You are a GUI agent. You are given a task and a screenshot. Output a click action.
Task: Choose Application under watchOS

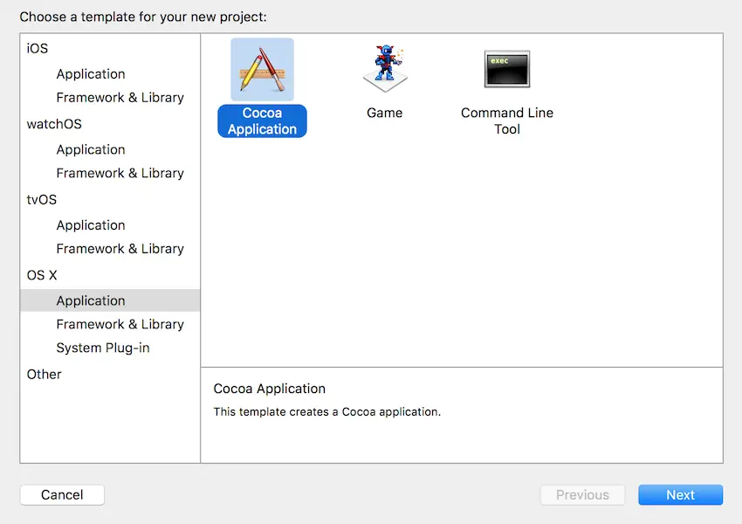91,149
